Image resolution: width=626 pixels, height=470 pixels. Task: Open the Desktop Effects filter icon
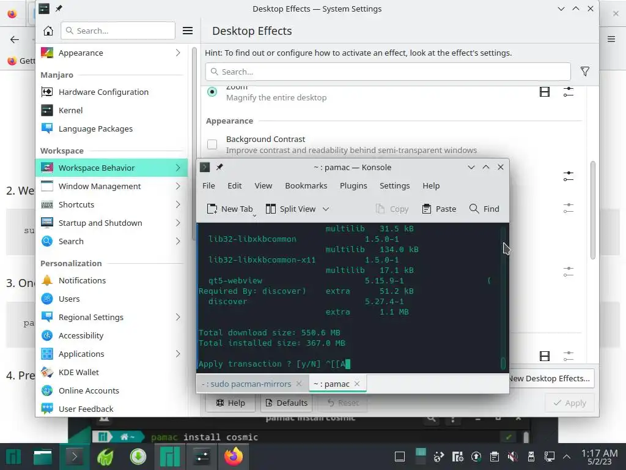(585, 72)
